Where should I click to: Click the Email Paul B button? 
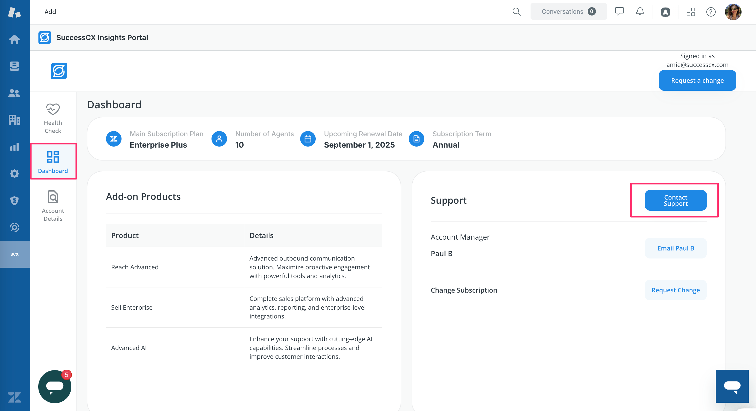point(676,248)
